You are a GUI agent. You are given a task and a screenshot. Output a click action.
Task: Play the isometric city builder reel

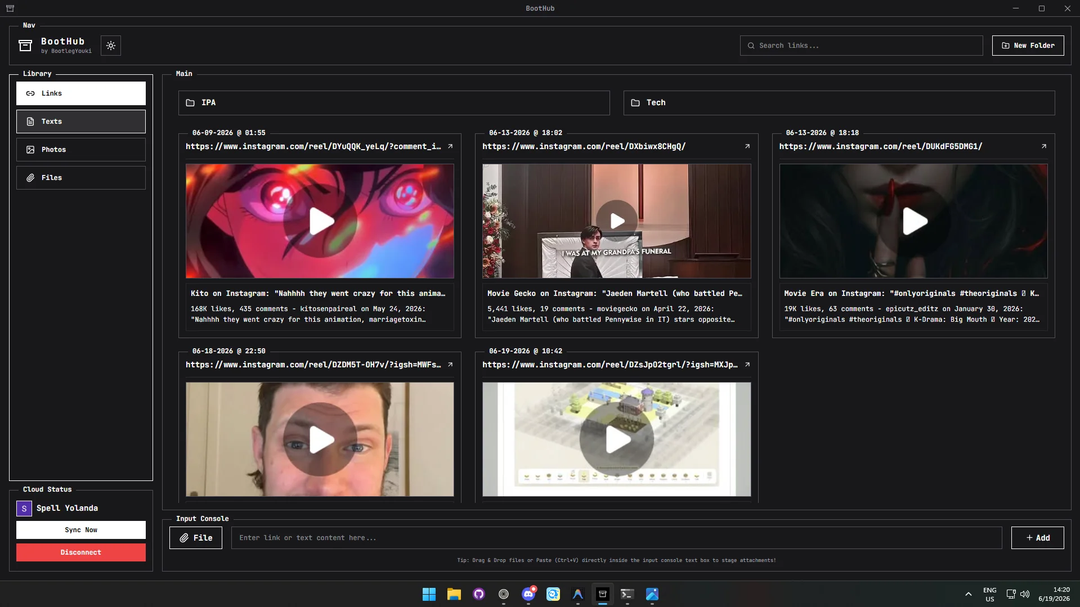point(617,439)
